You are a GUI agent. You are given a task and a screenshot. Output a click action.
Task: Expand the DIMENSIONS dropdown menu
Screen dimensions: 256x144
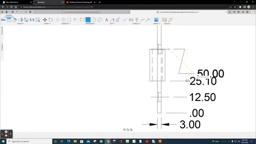coord(90,24)
